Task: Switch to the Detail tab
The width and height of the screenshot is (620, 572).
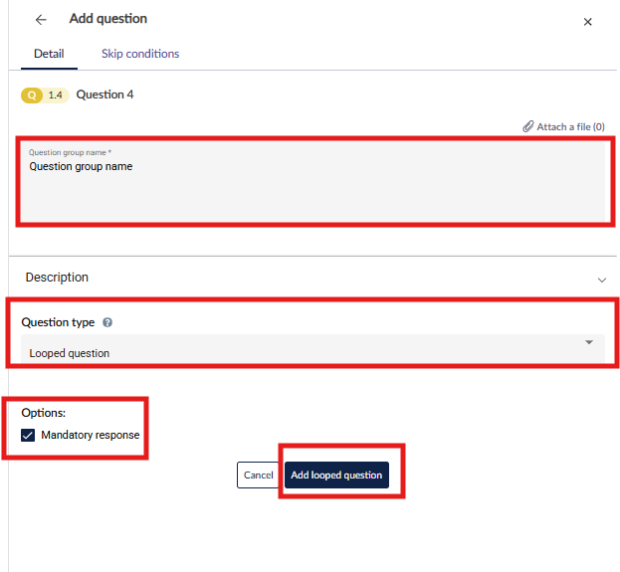Action: click(49, 54)
